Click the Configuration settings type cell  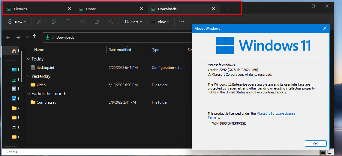pyautogui.click(x=167, y=68)
